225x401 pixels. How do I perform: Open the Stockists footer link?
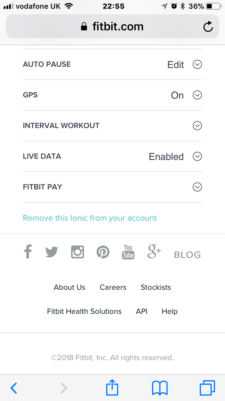156,287
